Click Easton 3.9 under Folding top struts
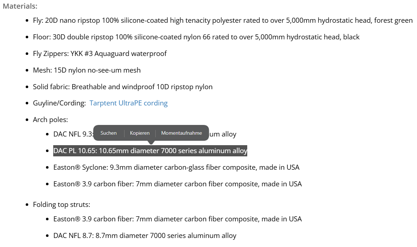This screenshot has width=417, height=247. click(177, 219)
